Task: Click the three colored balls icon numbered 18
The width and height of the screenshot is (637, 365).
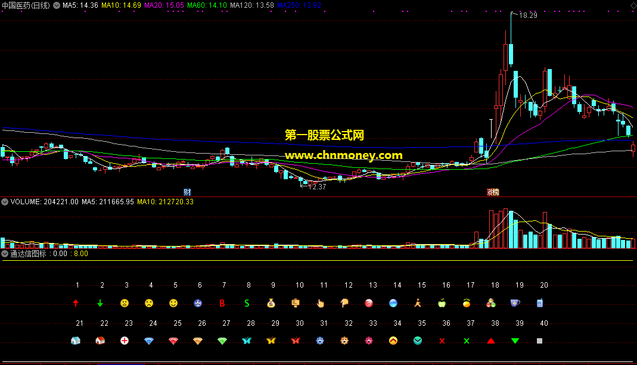Action: (491, 303)
